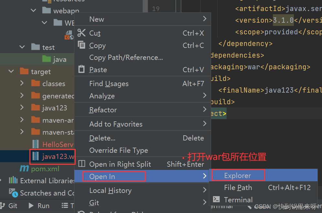Select the HelloServ file in tree

58,144
